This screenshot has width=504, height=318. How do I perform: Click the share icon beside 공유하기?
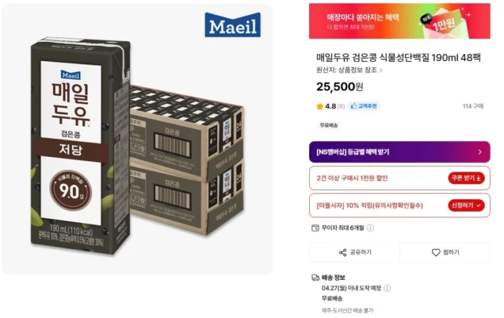pos(343,252)
